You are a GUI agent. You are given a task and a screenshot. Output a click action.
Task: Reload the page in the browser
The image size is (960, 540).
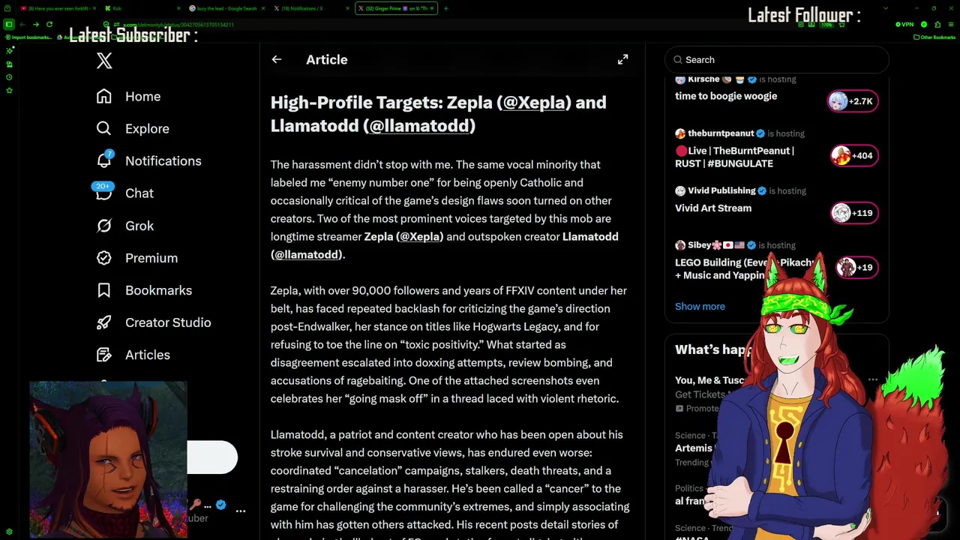49,25
